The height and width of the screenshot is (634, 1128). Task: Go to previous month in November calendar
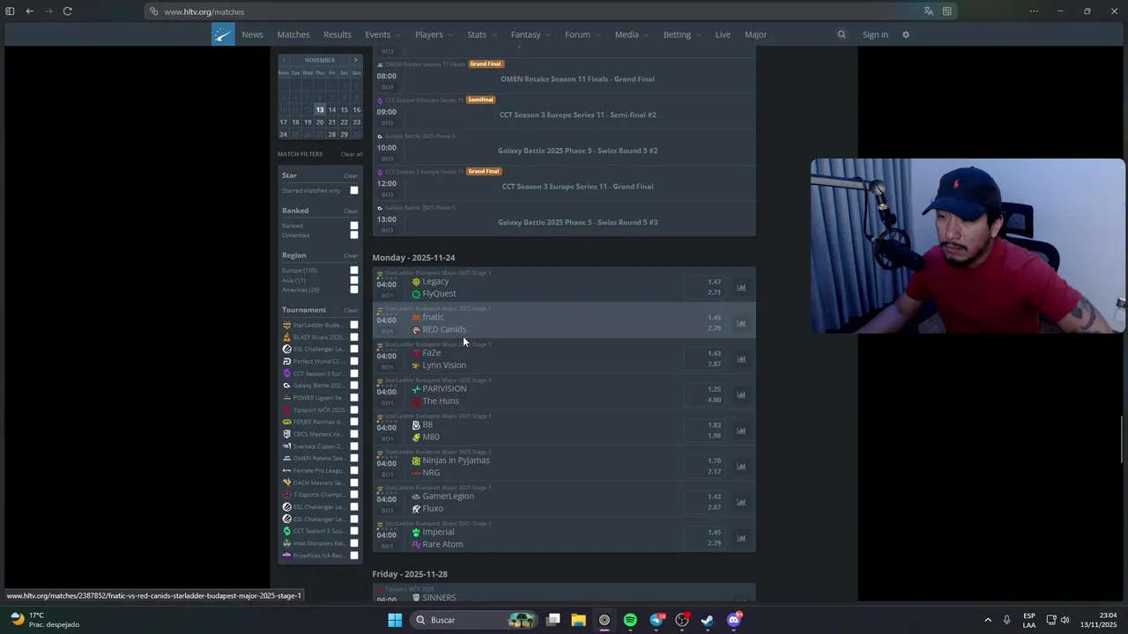(x=284, y=60)
